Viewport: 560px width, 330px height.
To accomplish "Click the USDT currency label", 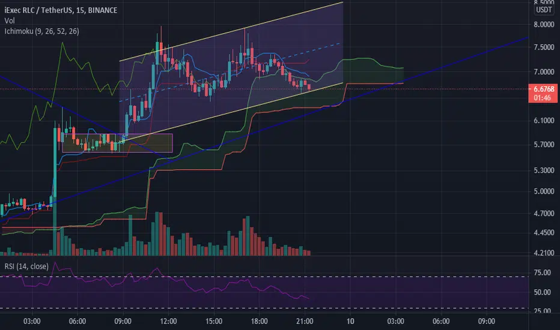I will click(544, 10).
